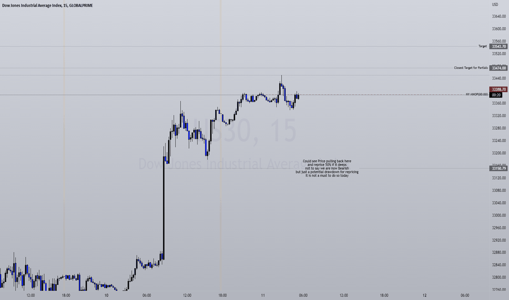Click the red current price tag 33388.70
The image size is (509, 300).
498,89
